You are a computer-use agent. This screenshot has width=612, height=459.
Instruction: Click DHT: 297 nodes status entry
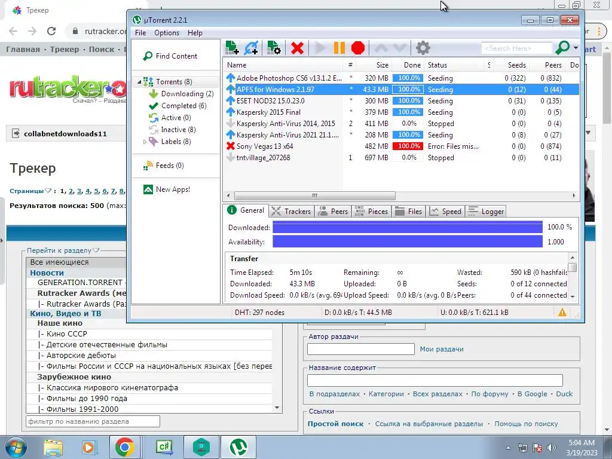point(259,312)
